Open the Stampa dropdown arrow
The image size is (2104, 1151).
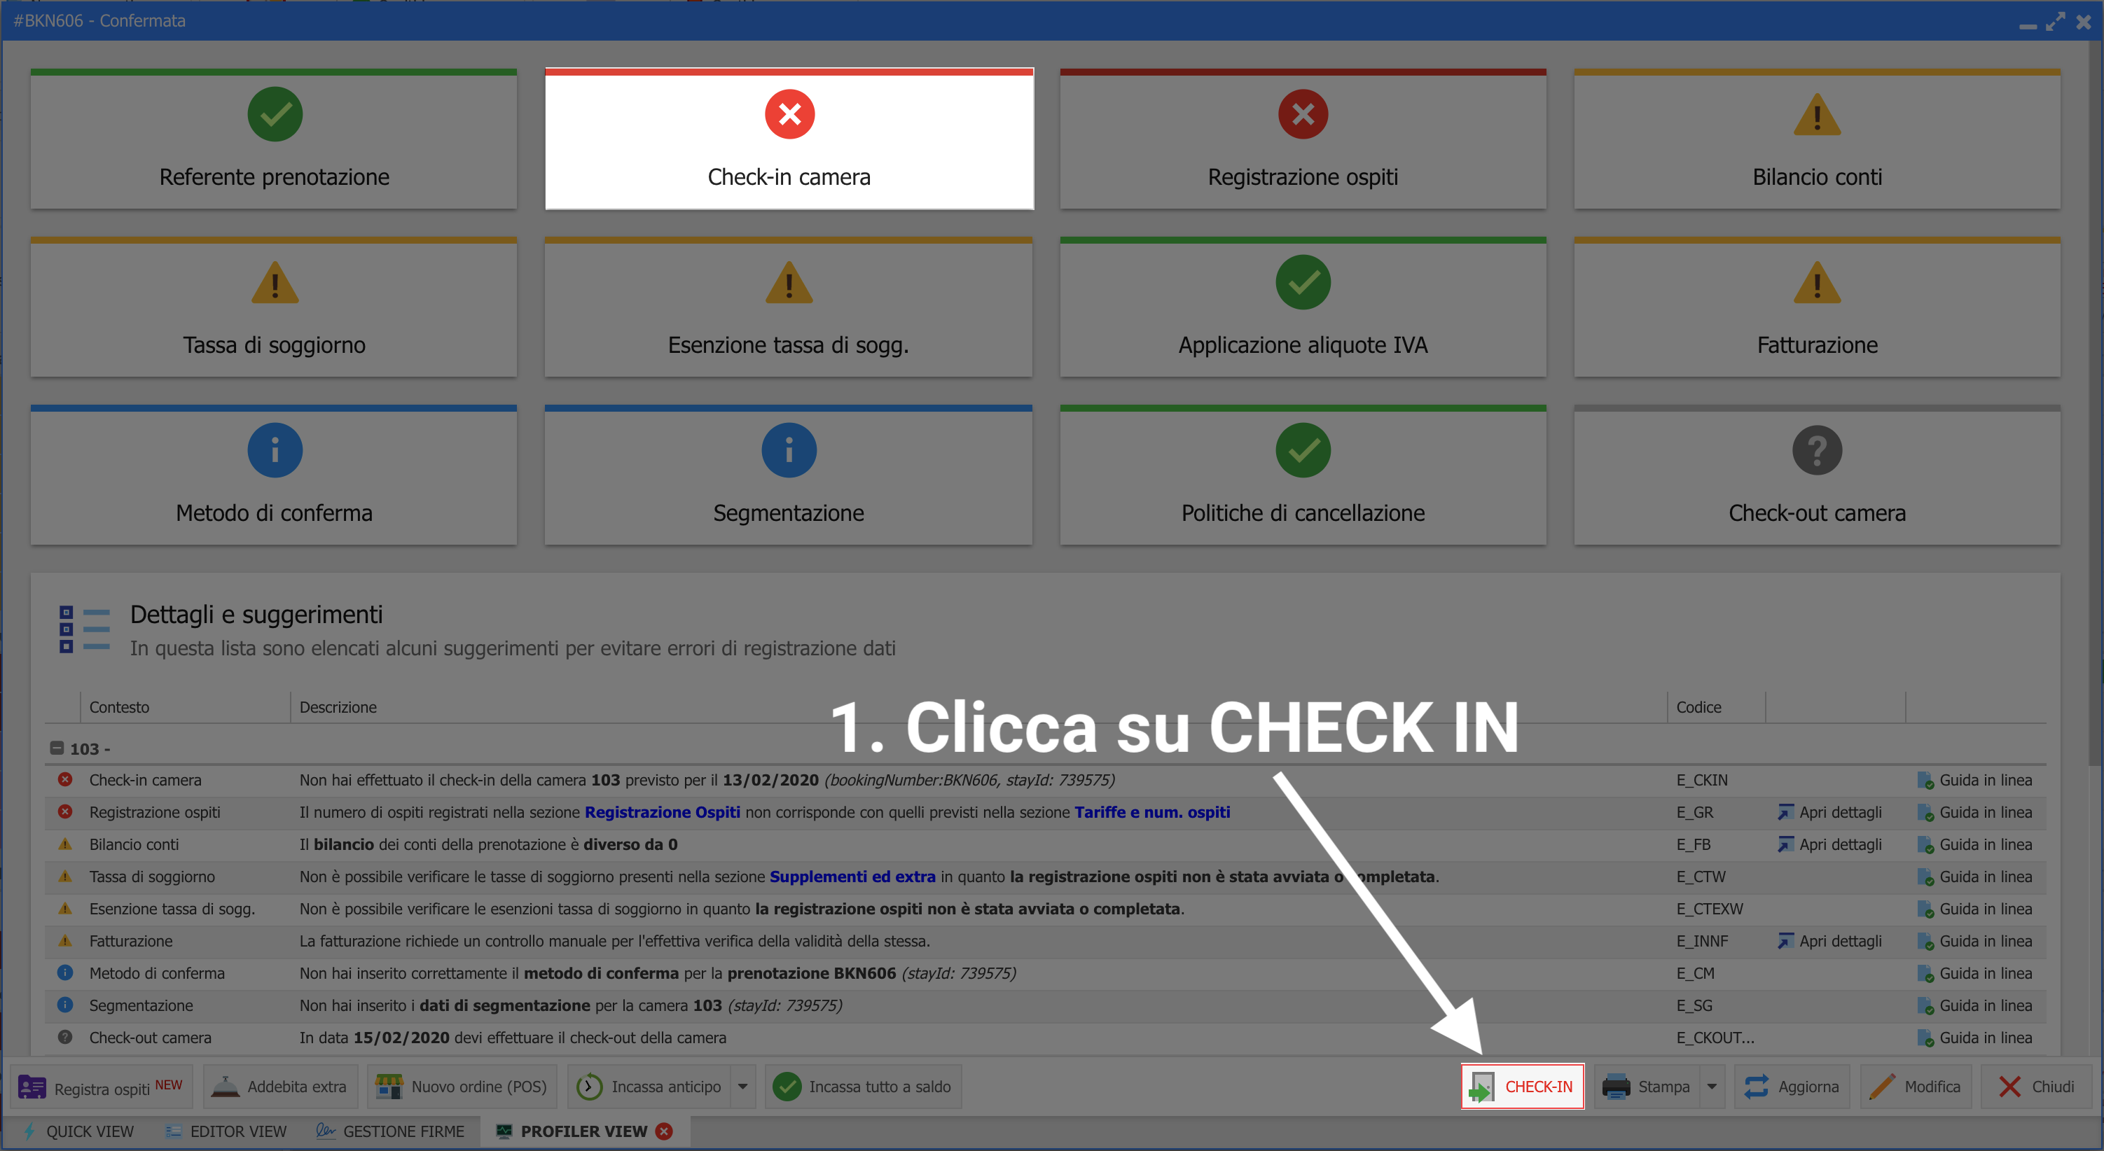pyautogui.click(x=1712, y=1087)
